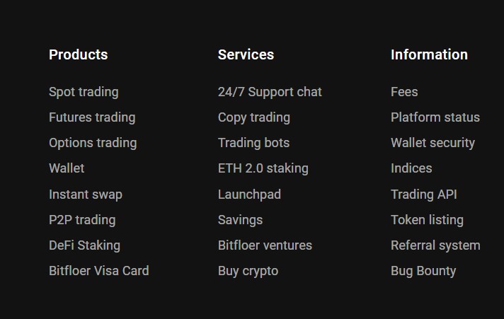Select ETH 2.0 staking
The height and width of the screenshot is (319, 504).
click(263, 168)
